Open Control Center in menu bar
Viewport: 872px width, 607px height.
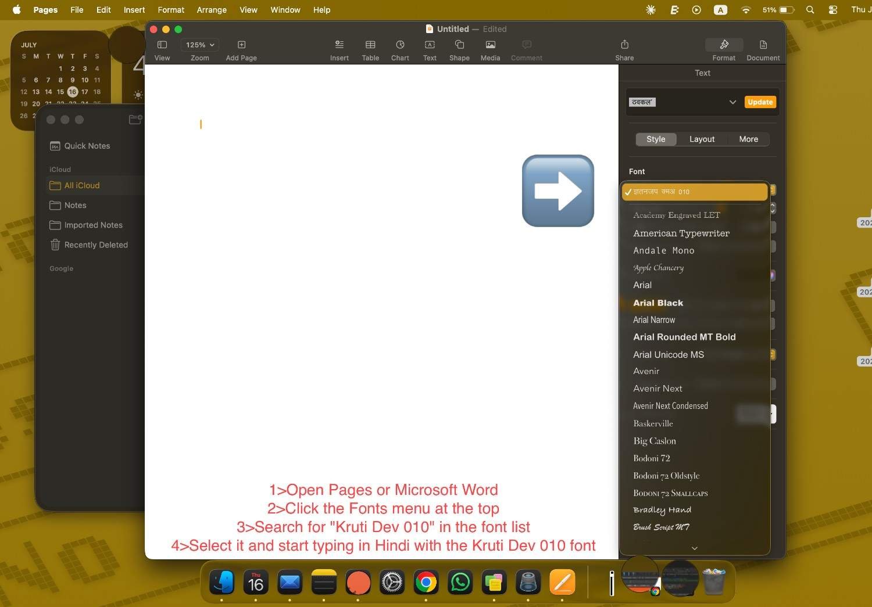coord(832,10)
